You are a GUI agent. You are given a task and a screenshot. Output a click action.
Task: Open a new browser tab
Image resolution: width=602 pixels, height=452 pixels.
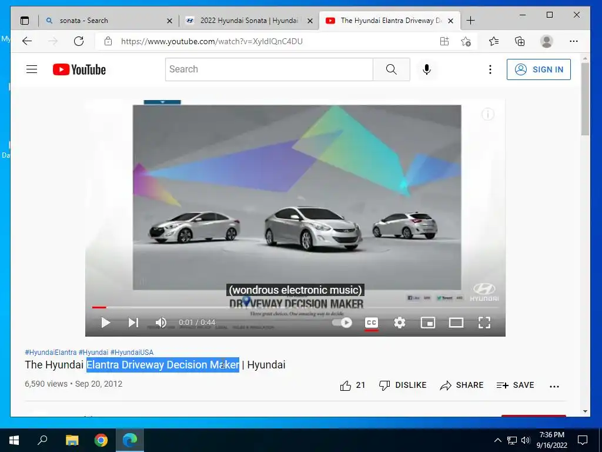[470, 21]
